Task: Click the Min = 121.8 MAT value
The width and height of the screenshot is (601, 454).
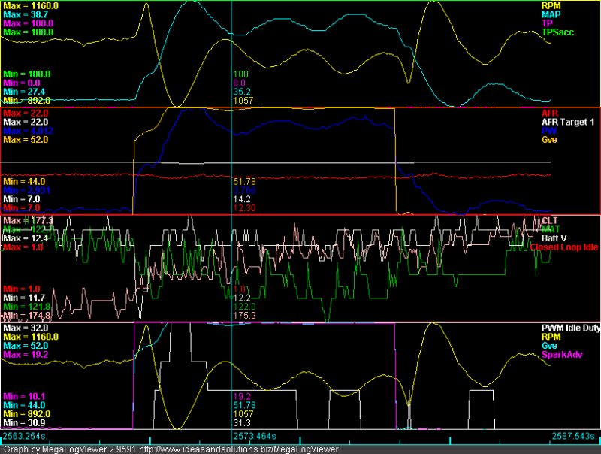Action: click(x=27, y=307)
